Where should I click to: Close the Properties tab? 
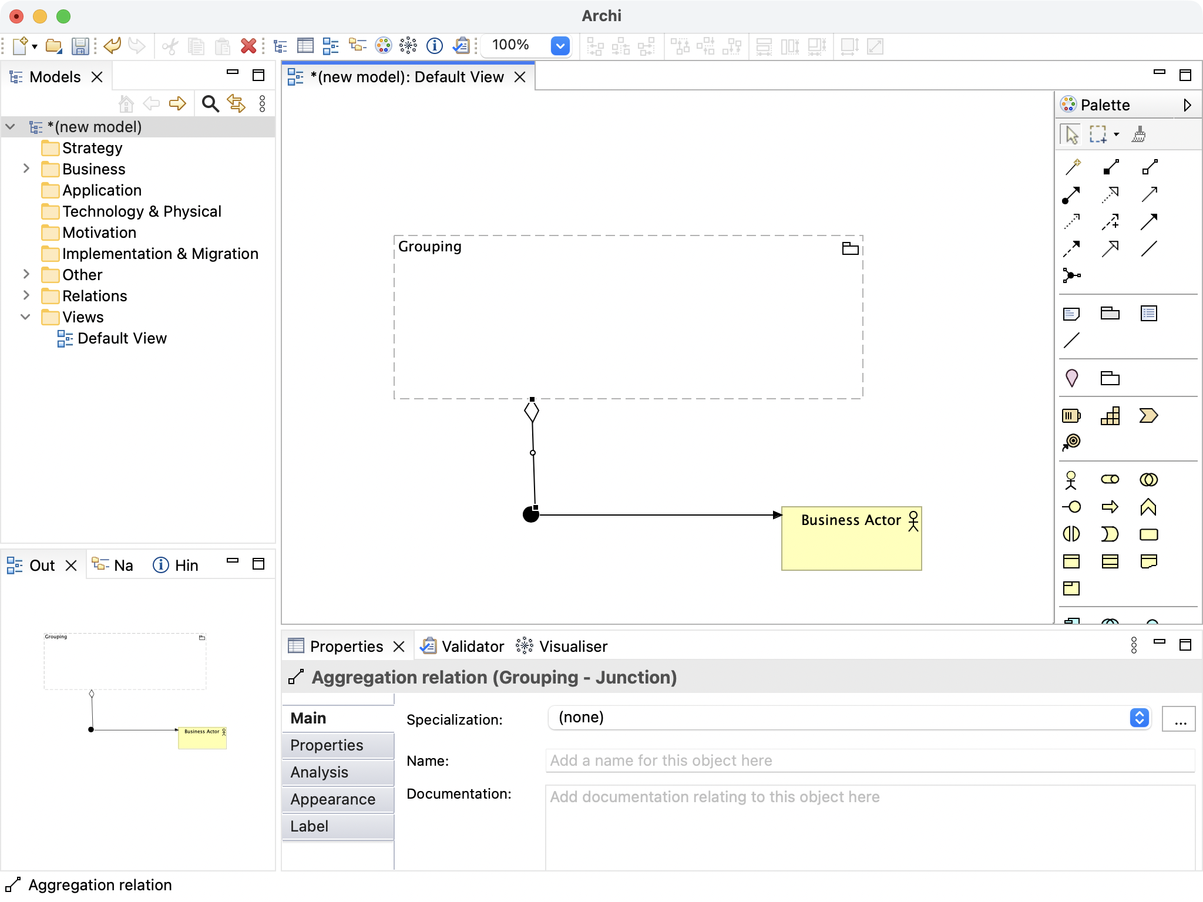tap(399, 647)
